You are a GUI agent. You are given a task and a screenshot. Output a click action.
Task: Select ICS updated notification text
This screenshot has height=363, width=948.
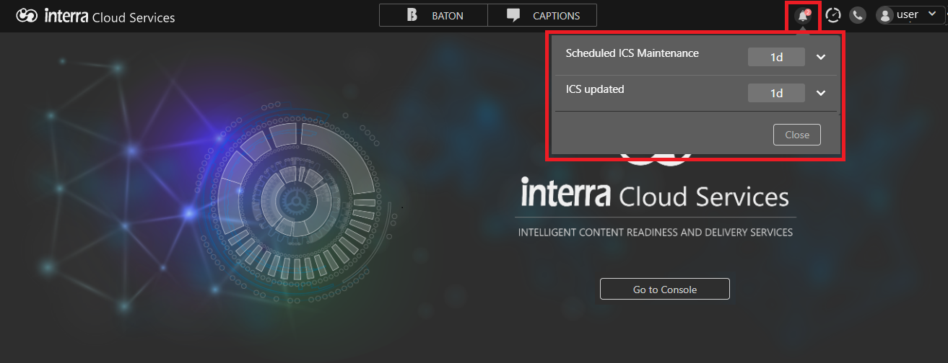(595, 89)
